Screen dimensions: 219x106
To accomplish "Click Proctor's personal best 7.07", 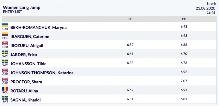I will pyautogui.click(x=184, y=81).
